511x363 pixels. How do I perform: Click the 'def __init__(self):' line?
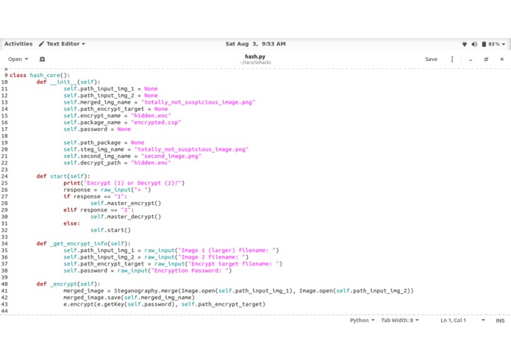(68, 82)
